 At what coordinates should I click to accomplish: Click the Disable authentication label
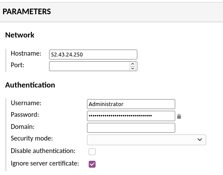43,151
